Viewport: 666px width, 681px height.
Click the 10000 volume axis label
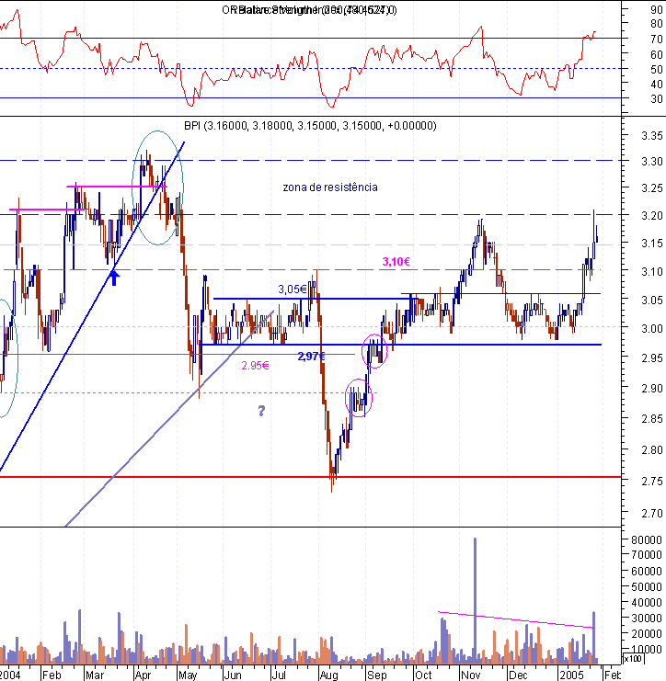[647, 649]
